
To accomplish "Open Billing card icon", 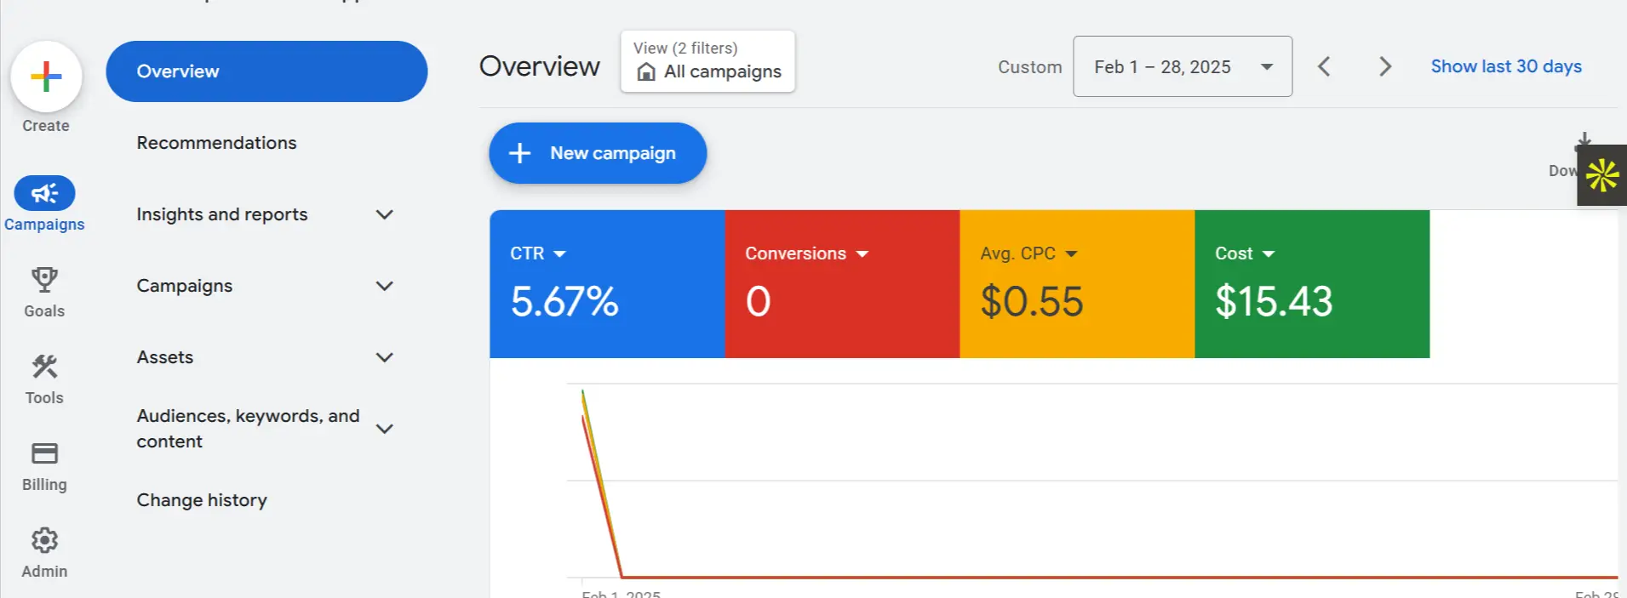I will [x=44, y=453].
